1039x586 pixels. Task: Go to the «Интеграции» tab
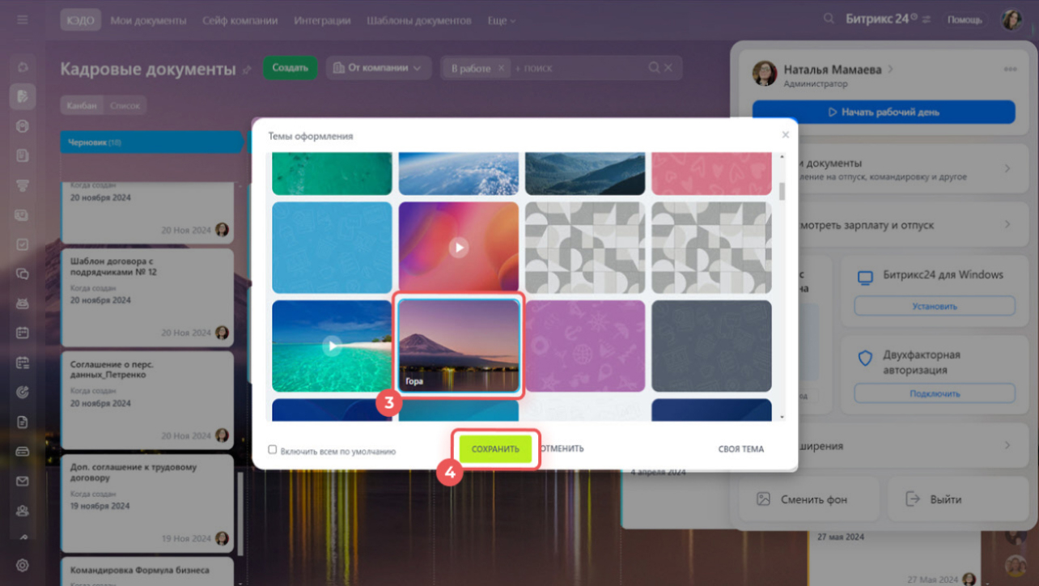[x=322, y=20]
